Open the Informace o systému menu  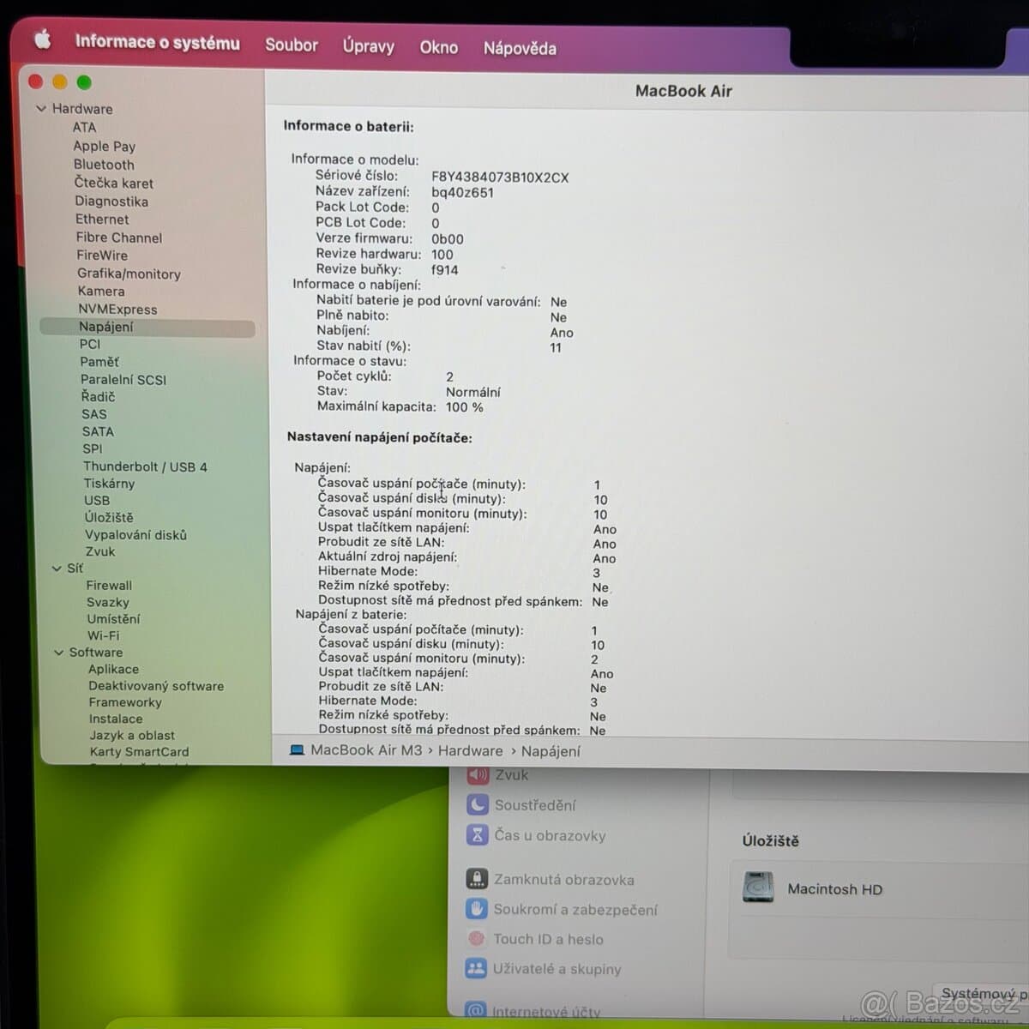[x=158, y=42]
